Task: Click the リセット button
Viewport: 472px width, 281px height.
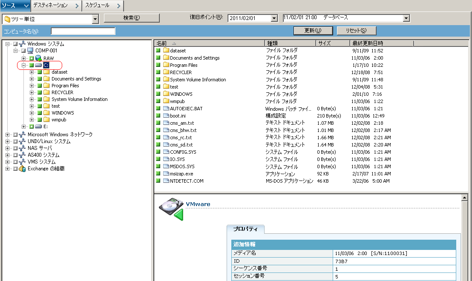Action: click(x=356, y=31)
